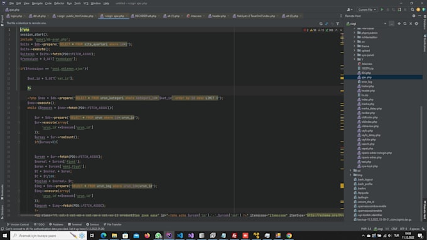Expand the phpmyadmin folder

355,33
